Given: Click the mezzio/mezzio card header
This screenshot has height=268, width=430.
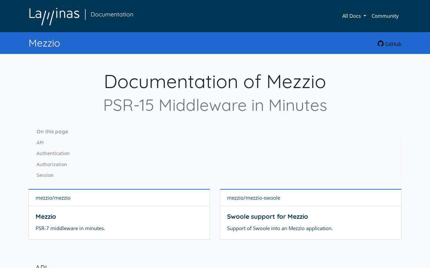Looking at the screenshot, I should (53, 198).
